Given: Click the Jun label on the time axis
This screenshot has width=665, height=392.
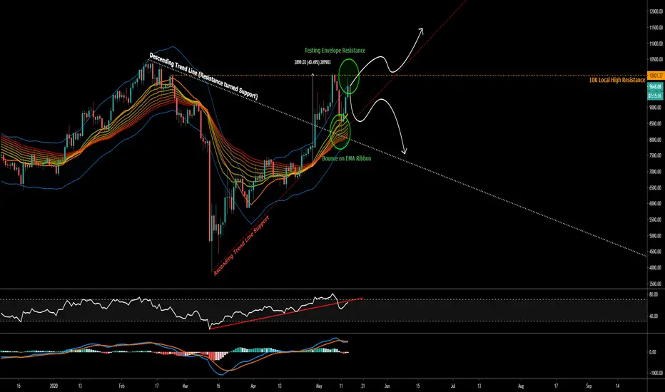Looking at the screenshot, I should [x=387, y=386].
